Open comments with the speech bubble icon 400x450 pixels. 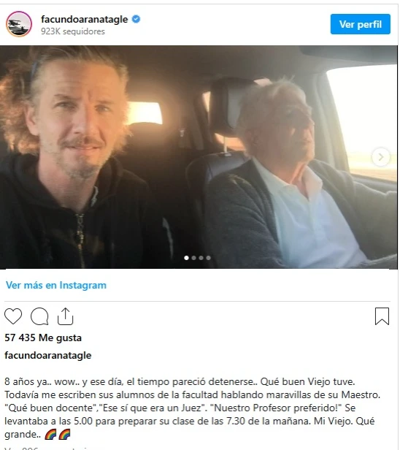coord(39,316)
